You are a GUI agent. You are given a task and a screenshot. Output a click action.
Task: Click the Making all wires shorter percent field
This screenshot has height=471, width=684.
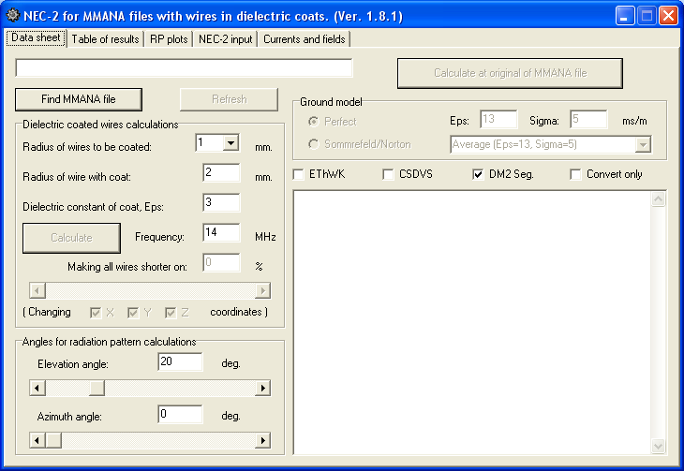[221, 262]
